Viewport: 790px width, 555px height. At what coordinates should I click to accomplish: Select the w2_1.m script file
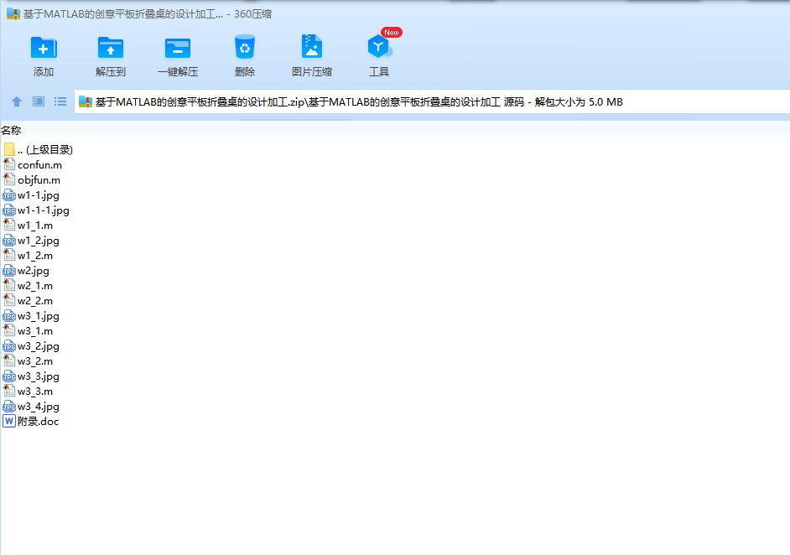click(29, 286)
